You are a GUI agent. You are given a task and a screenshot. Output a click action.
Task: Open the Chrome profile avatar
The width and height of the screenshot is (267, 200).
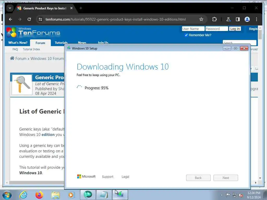click(x=247, y=19)
